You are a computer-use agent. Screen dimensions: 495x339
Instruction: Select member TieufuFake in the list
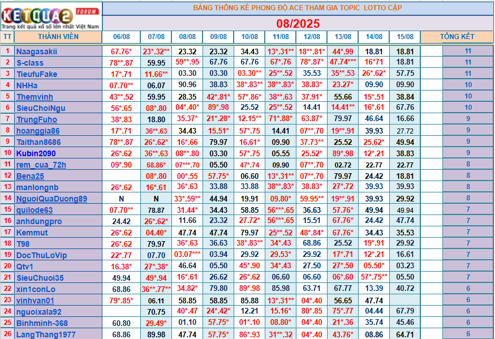tap(37, 74)
